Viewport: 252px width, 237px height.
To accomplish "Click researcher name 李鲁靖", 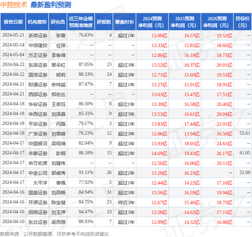I will 59,55.
